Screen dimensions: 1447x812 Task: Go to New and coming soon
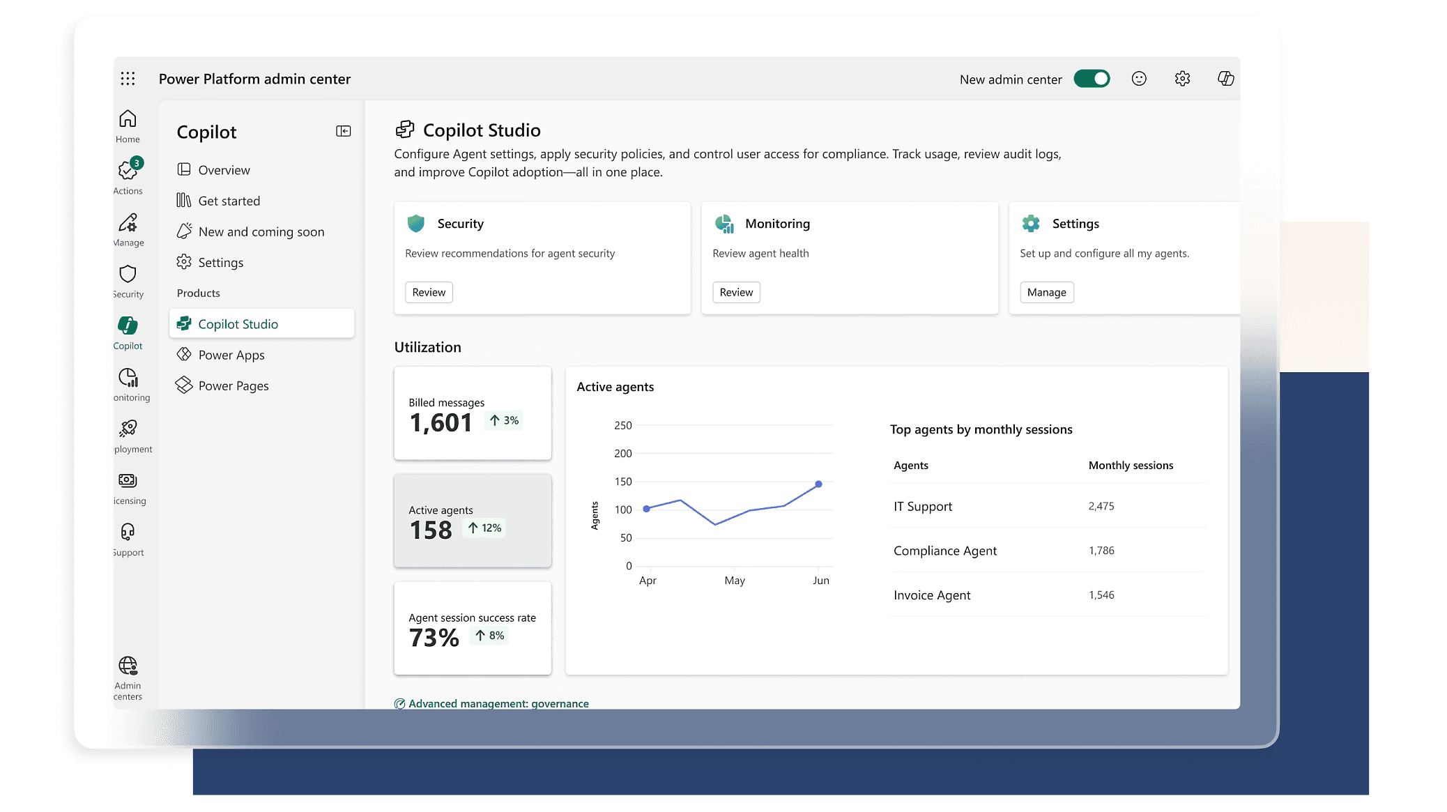point(261,231)
